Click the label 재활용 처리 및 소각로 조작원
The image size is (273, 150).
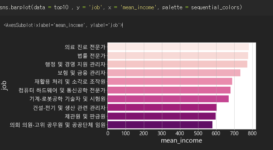point(70,81)
